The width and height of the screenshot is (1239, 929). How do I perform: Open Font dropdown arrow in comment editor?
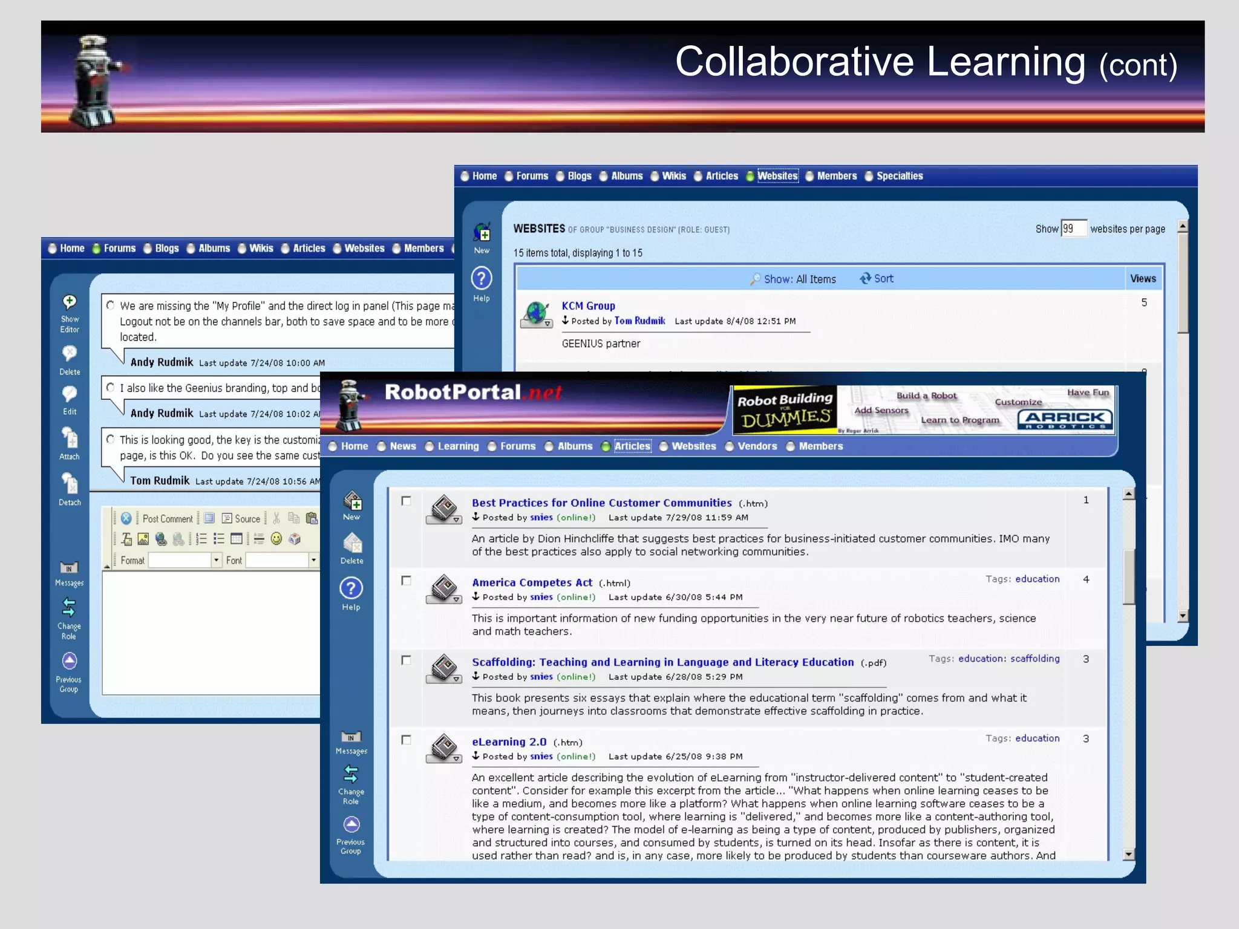[x=313, y=560]
